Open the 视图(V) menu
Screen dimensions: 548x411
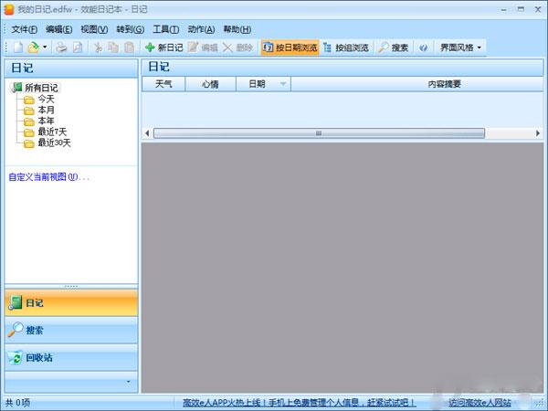[x=95, y=29]
